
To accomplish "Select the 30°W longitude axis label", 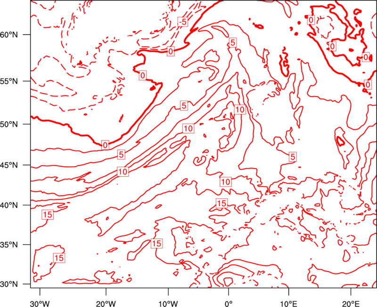I will pyautogui.click(x=40, y=304).
